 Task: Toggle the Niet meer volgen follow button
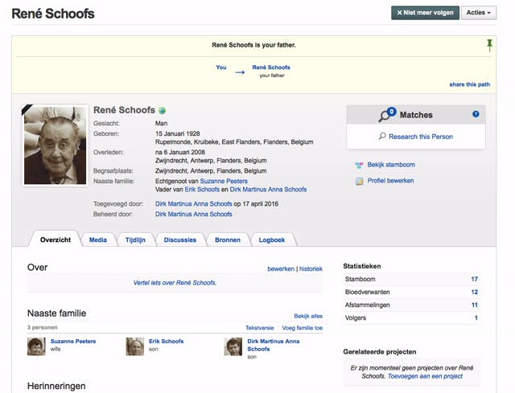click(x=425, y=13)
